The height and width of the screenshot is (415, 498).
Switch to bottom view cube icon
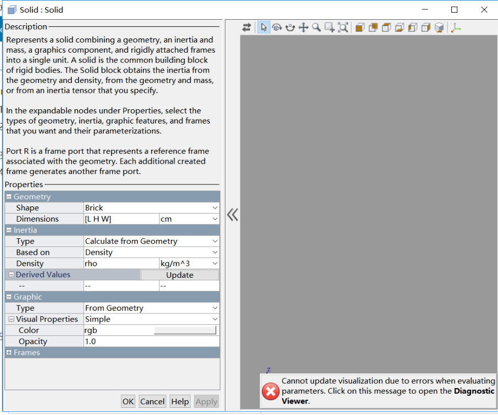400,27
